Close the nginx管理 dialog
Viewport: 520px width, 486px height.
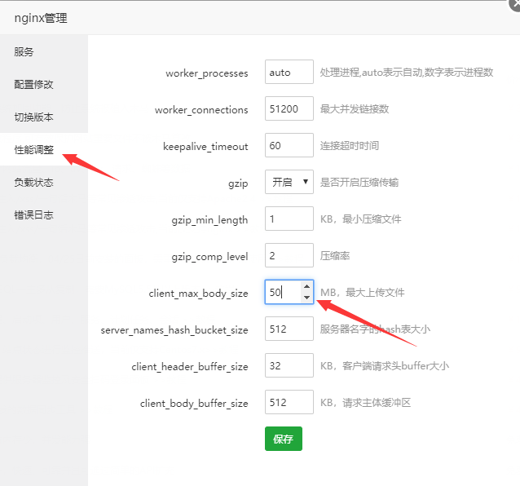point(514,5)
